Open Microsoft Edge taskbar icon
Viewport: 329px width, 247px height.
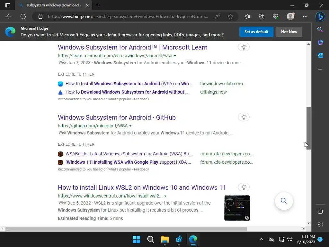point(193,239)
